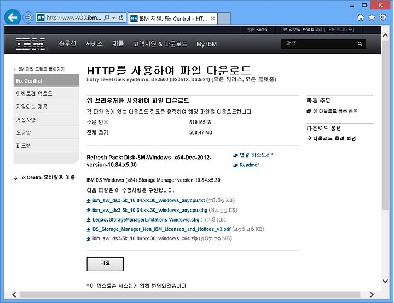Click horizontal scrollbar right arrow
The height and width of the screenshot is (303, 394).
coord(372,294)
